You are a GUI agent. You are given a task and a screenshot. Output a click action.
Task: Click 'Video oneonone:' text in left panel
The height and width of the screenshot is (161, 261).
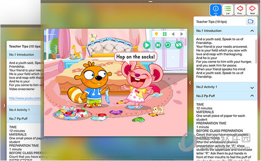coord(22,89)
